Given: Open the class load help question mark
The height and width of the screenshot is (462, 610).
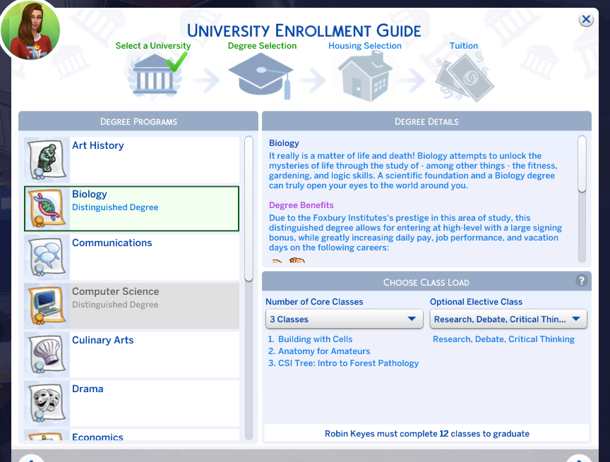Looking at the screenshot, I should tap(581, 281).
